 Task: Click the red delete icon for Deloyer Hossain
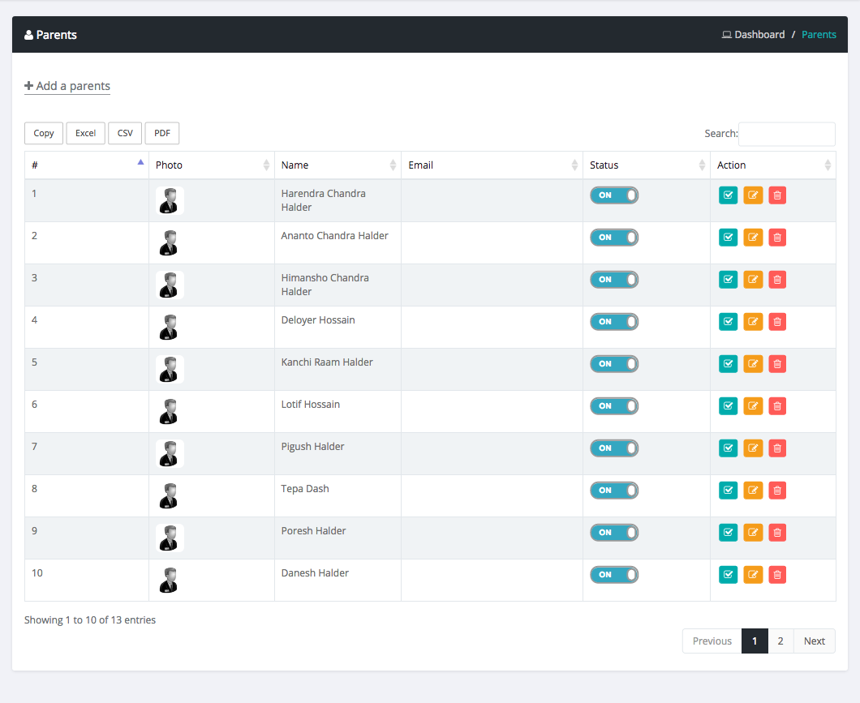point(777,322)
